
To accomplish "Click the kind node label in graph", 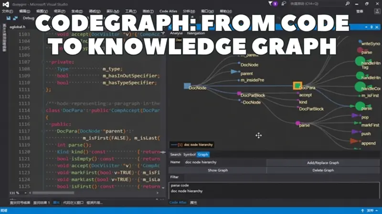I will click(x=303, y=102).
